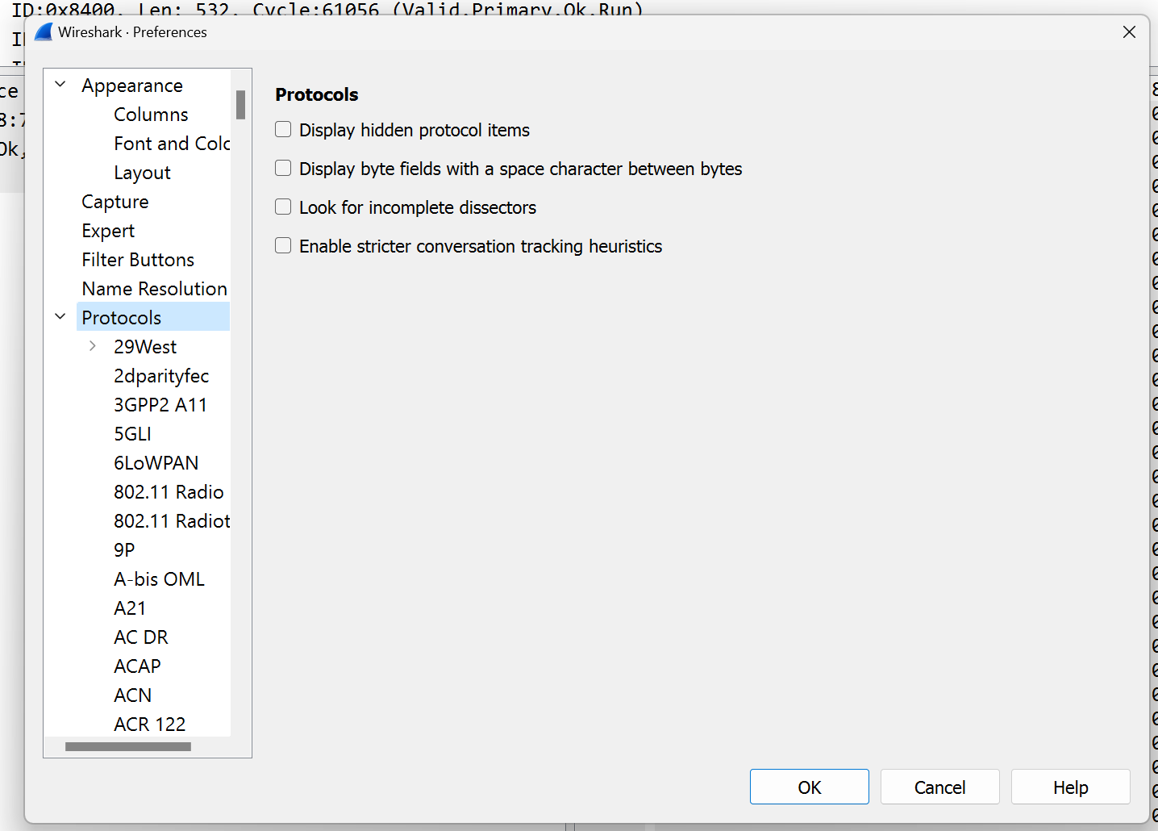This screenshot has height=831, width=1158.
Task: Select the ACR 122 protocol
Action: coord(149,725)
